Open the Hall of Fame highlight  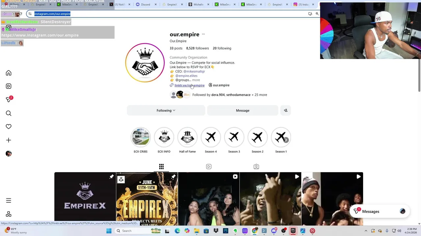coord(187,140)
